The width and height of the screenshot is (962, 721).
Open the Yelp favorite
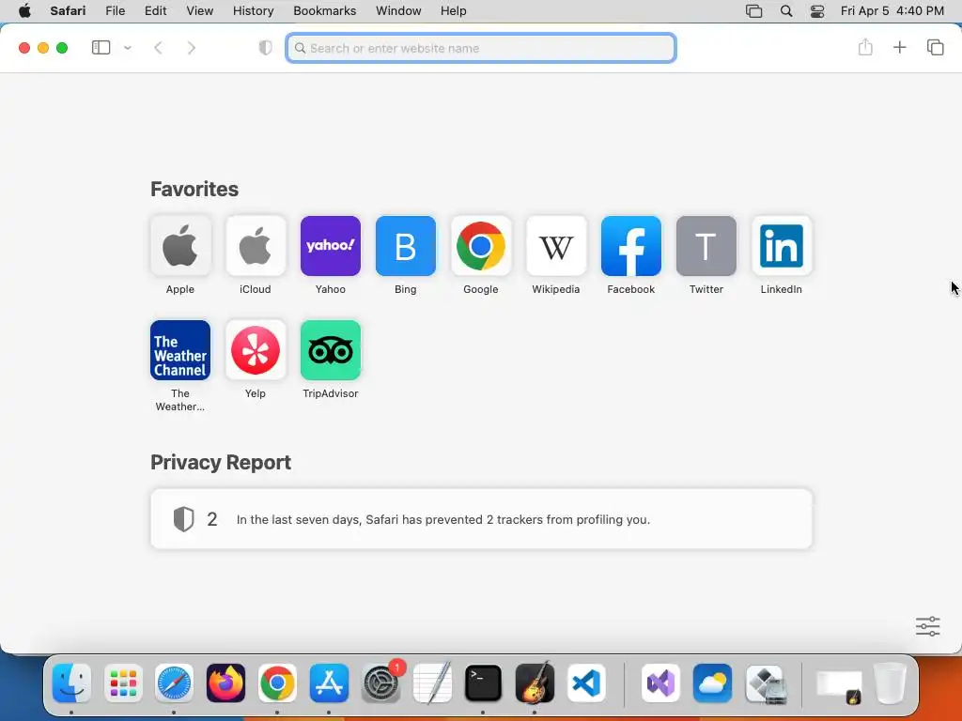tap(256, 350)
